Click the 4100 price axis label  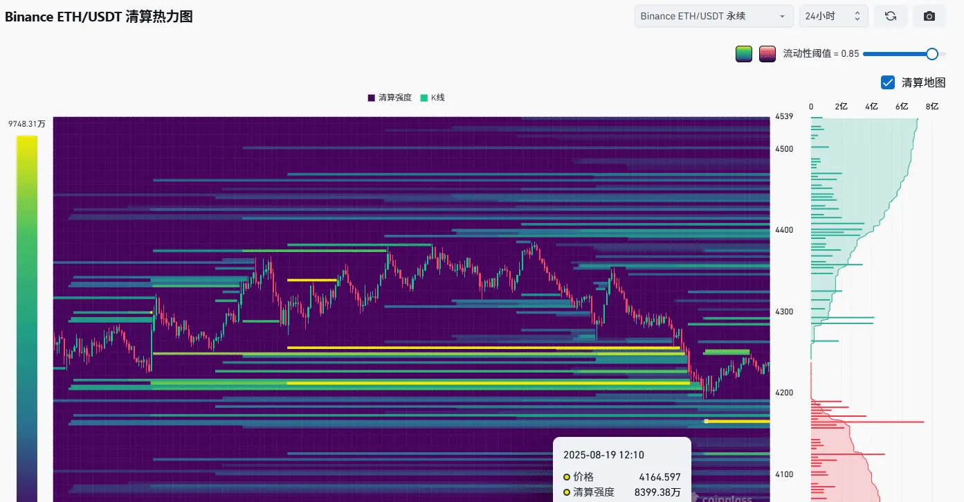coord(784,474)
